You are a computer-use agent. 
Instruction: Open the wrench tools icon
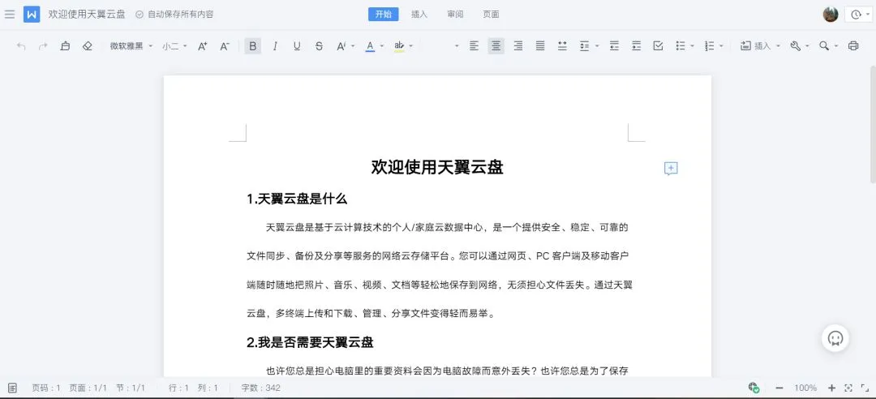click(796, 46)
